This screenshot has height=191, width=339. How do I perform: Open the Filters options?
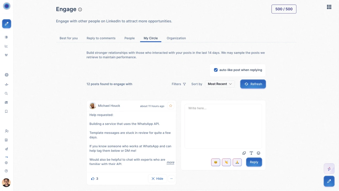tap(179, 84)
